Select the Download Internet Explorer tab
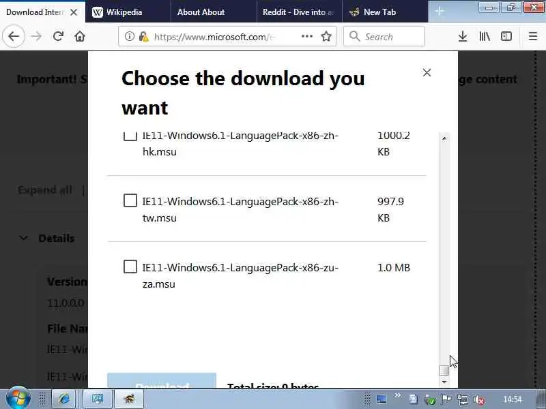Screen dimensions: 546x409 [x=35, y=12]
